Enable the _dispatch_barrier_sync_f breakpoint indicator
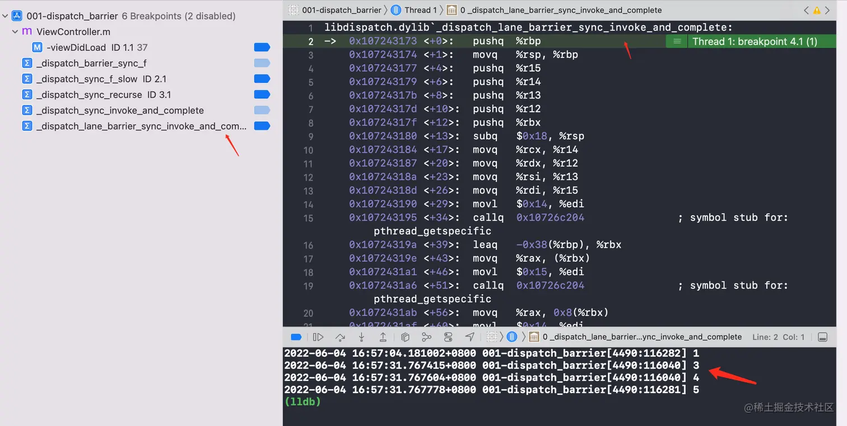The width and height of the screenshot is (847, 426). [262, 63]
